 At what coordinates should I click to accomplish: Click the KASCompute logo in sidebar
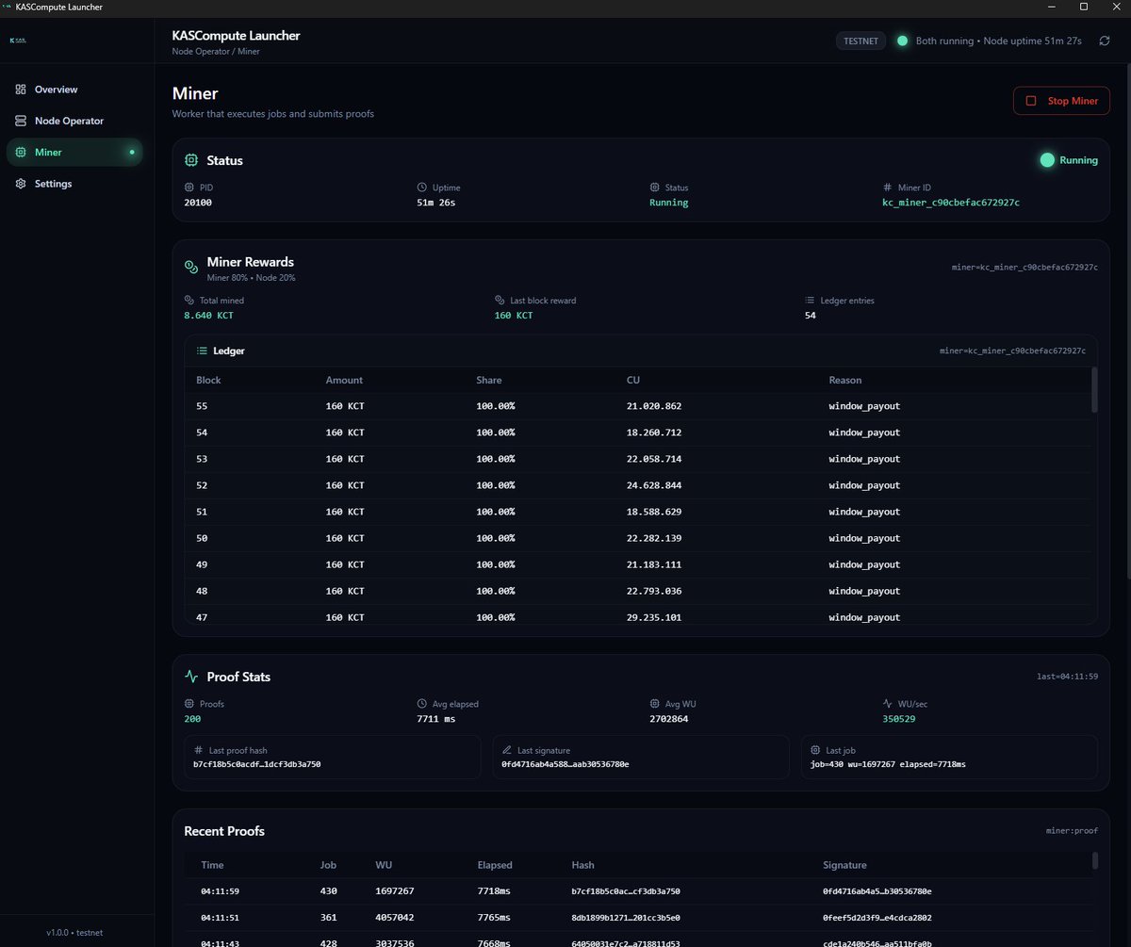point(18,41)
